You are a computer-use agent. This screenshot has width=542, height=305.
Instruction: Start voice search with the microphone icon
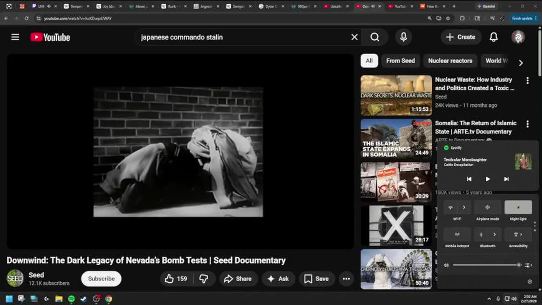[404, 37]
